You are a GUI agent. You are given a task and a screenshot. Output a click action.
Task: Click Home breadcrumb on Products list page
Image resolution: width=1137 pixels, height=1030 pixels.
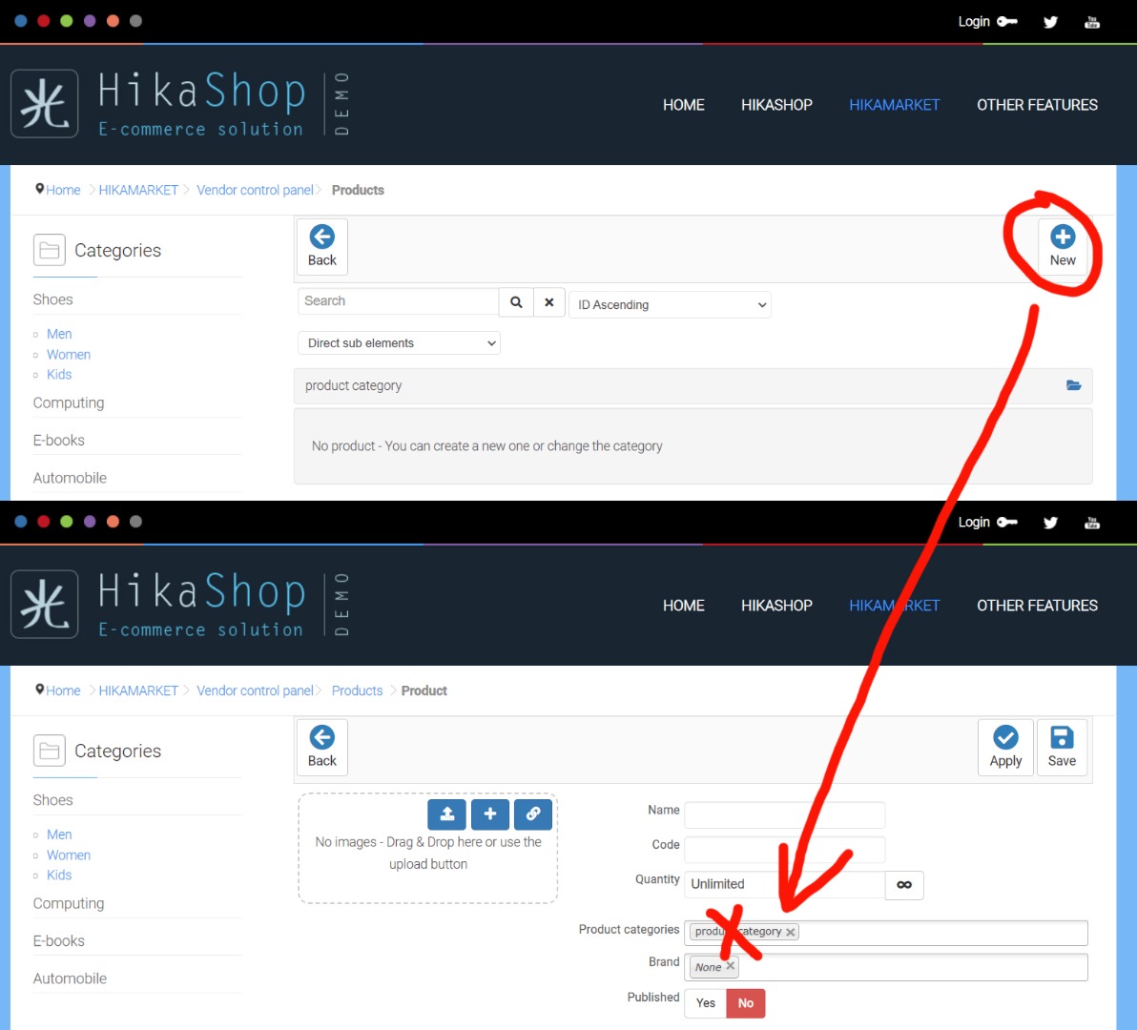click(63, 190)
